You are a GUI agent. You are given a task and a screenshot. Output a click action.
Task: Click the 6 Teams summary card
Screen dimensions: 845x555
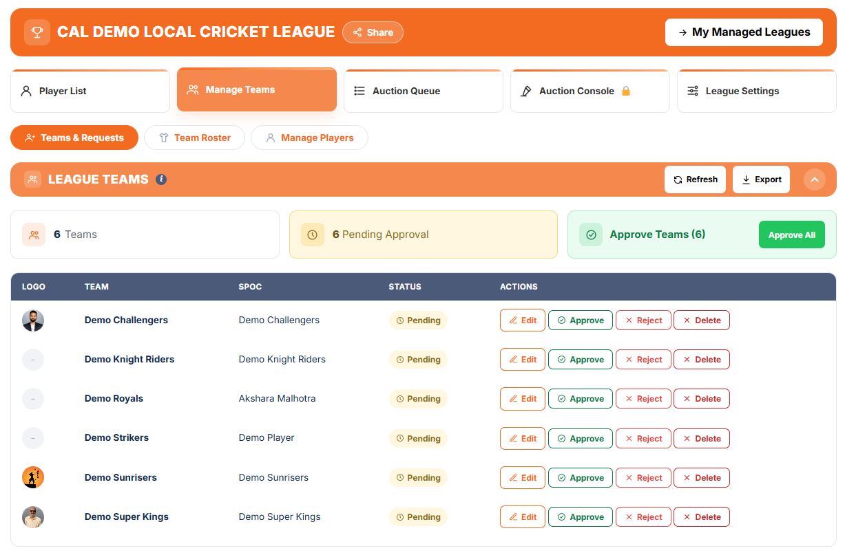click(145, 235)
